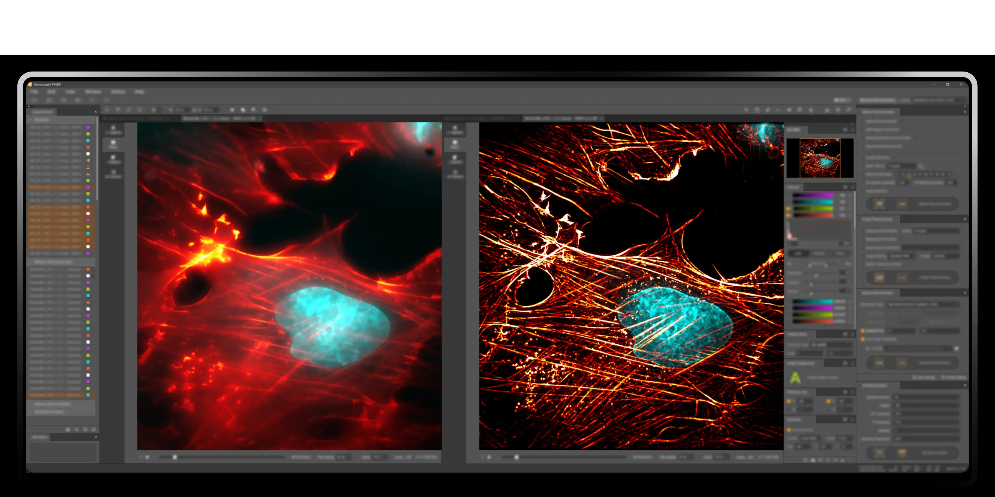
Task: Collapse the left sidebar with the double-arrow
Action: (29, 106)
